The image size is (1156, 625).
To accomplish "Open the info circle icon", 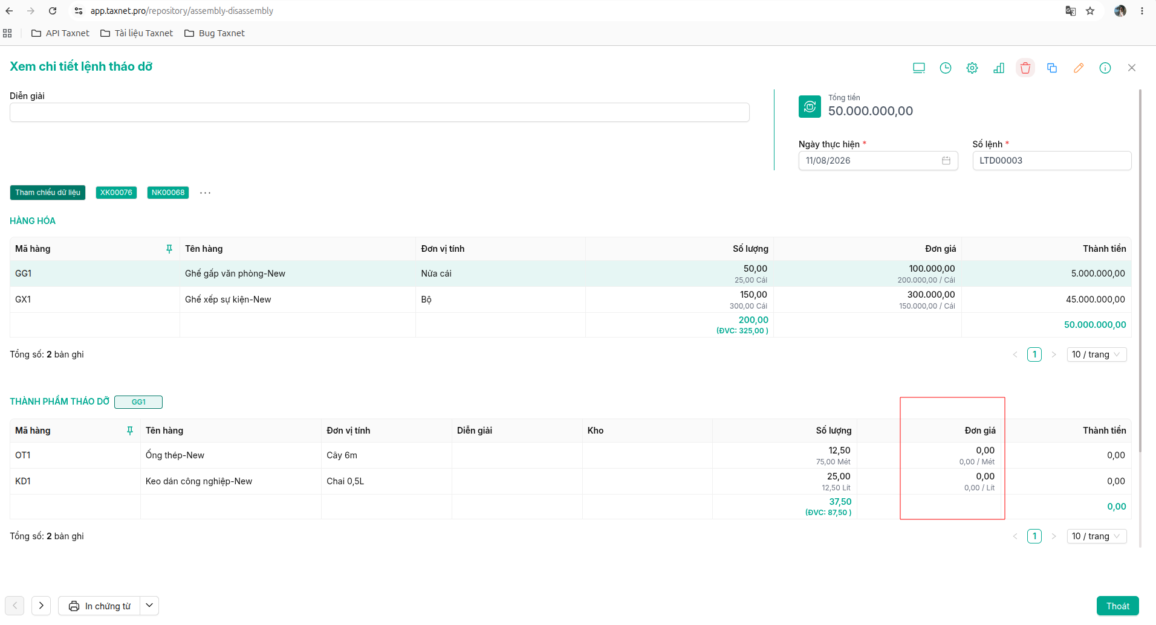I will (x=1105, y=68).
